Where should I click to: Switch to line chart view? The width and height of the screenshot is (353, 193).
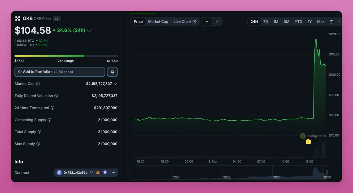point(207,22)
